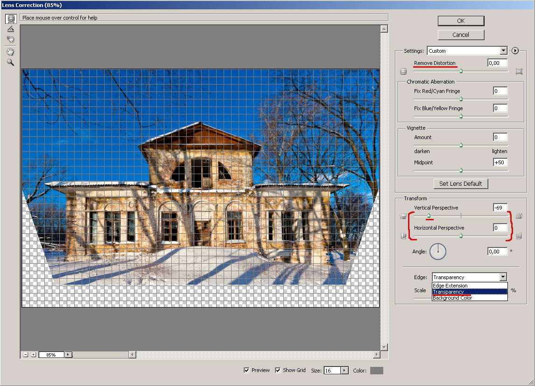Click the Remove Distortion slider handle
Screen dimensions: 535x386
click(x=461, y=71)
